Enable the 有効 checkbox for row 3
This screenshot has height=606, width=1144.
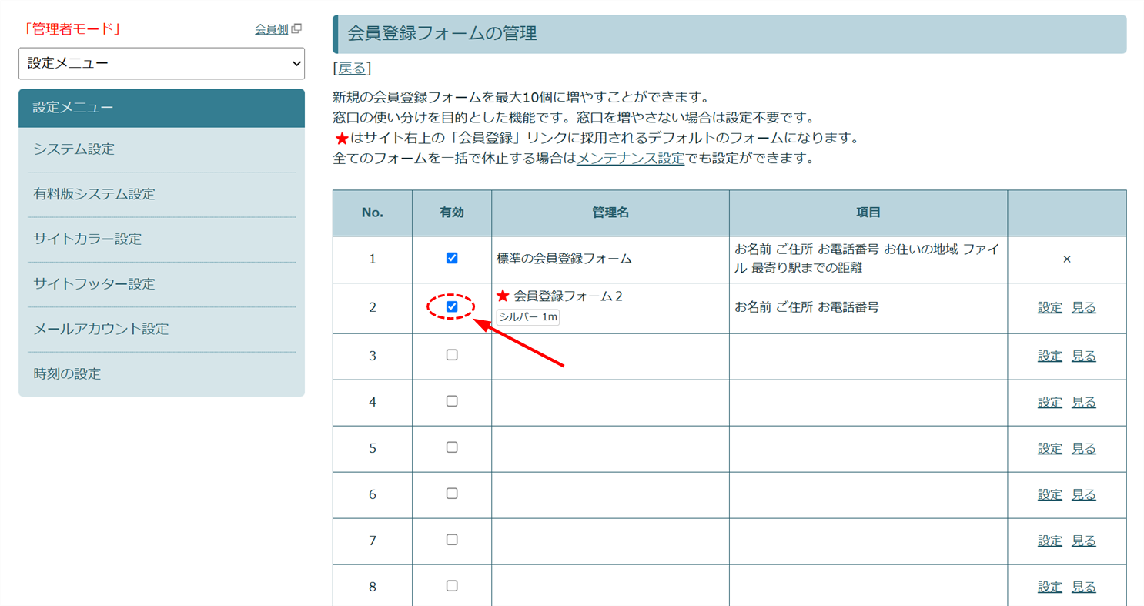click(452, 355)
